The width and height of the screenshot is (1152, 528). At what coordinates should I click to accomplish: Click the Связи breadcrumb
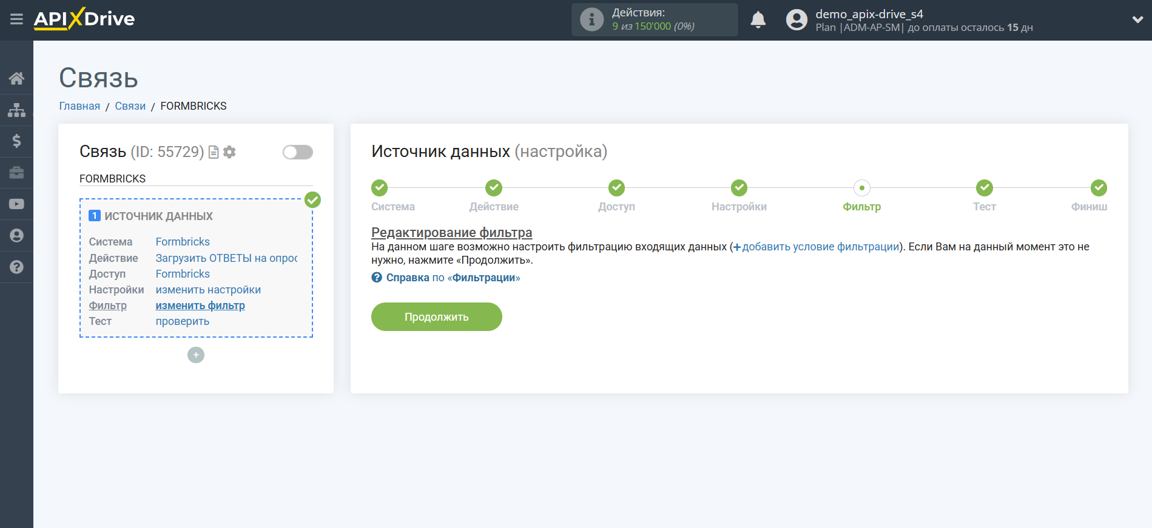point(130,106)
